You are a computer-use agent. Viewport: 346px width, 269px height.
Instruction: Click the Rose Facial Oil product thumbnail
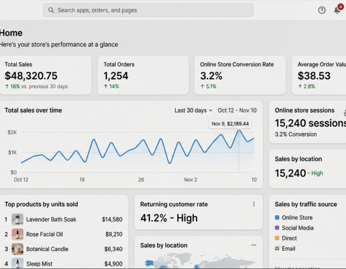18,234
